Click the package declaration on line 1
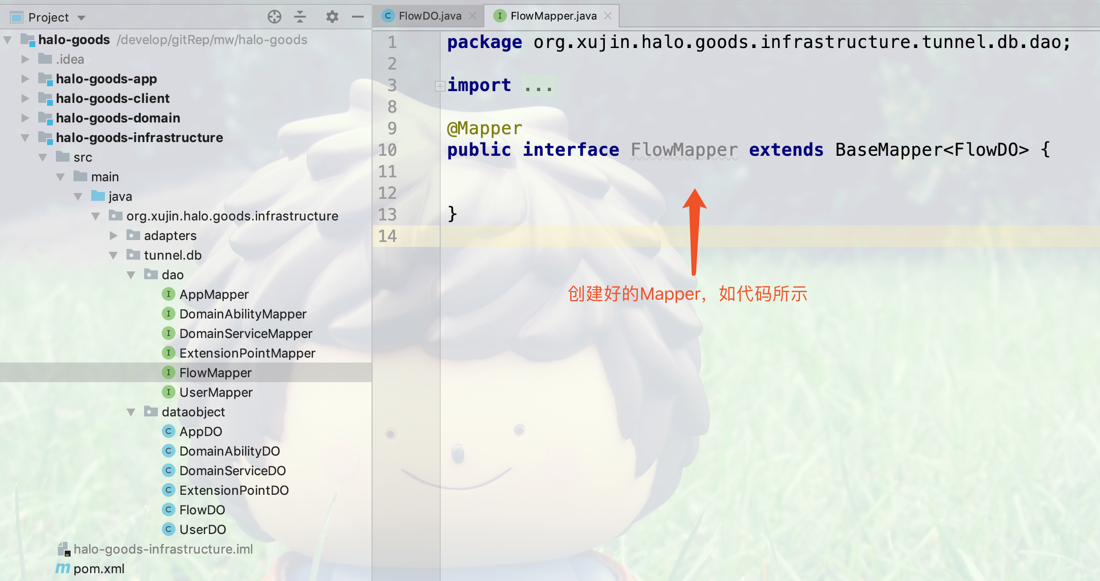Screen dimensions: 1100x581 pos(758,42)
